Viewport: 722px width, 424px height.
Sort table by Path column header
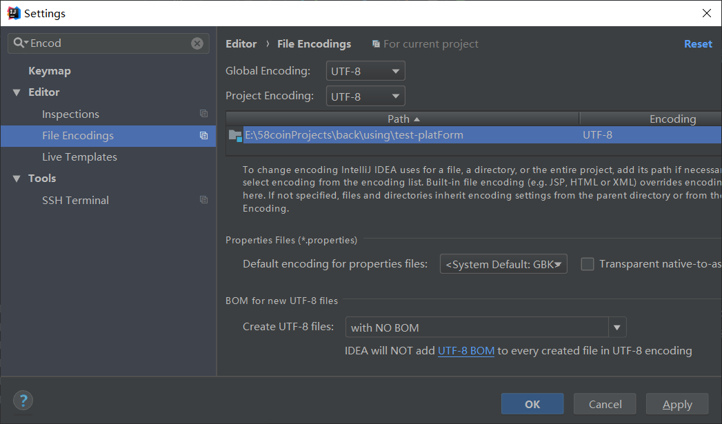point(403,119)
